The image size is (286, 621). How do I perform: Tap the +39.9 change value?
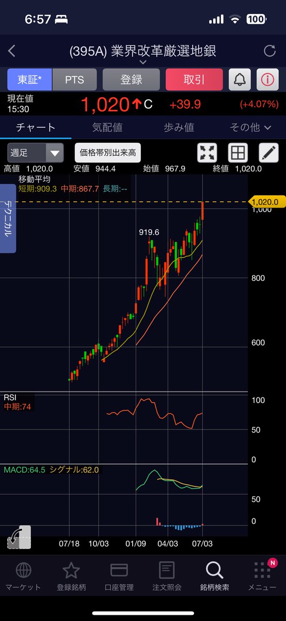tap(185, 105)
